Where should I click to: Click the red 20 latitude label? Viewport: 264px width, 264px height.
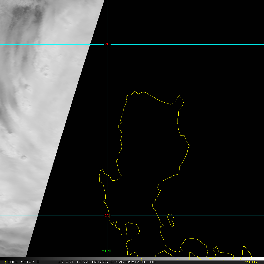pos(107,44)
